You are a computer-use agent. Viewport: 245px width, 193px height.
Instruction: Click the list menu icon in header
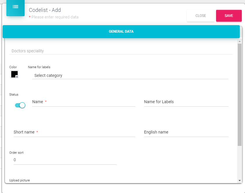tap(15, 7)
